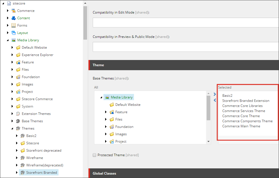
Task: Click the base themes list scrollbar down arrow
Action: click(x=209, y=141)
